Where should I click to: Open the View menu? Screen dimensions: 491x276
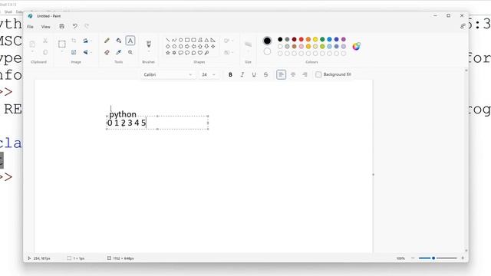tap(46, 27)
